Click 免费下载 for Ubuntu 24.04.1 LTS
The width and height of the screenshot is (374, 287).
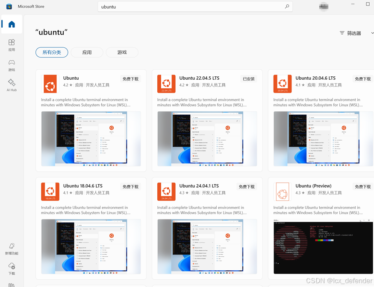point(247,187)
